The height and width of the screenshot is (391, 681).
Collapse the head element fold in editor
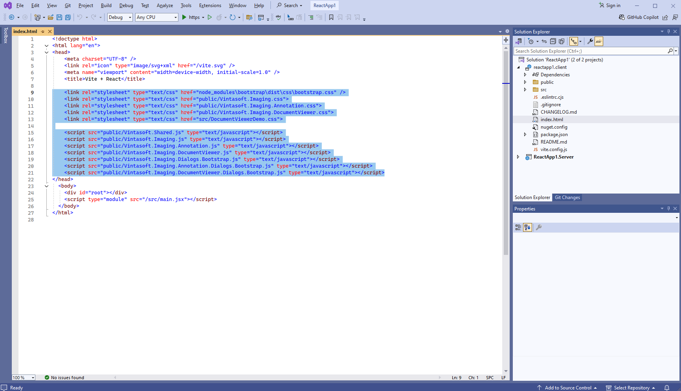click(46, 52)
